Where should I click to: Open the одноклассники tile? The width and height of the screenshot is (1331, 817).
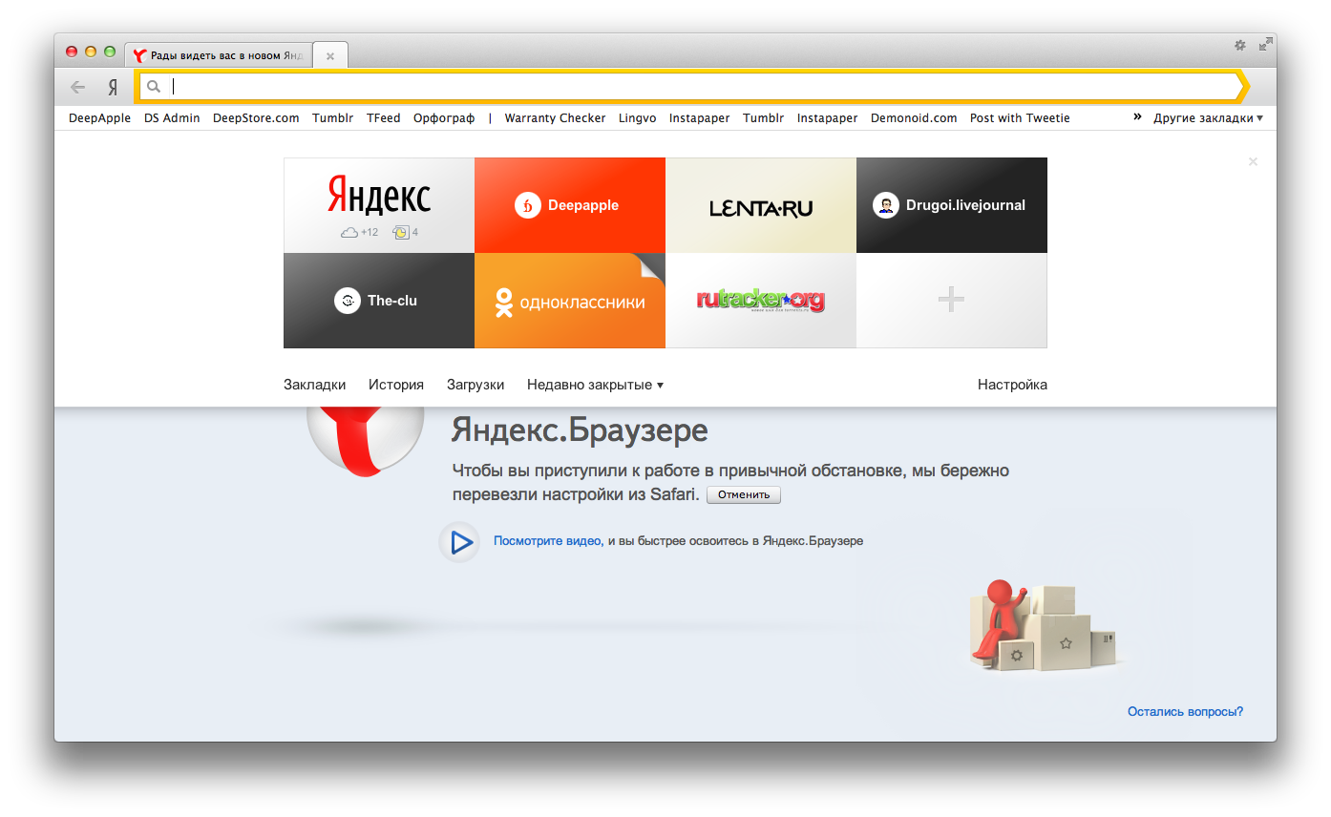pyautogui.click(x=570, y=301)
